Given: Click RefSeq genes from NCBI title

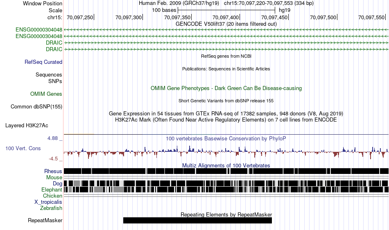Looking at the screenshot, I should click(226, 56).
